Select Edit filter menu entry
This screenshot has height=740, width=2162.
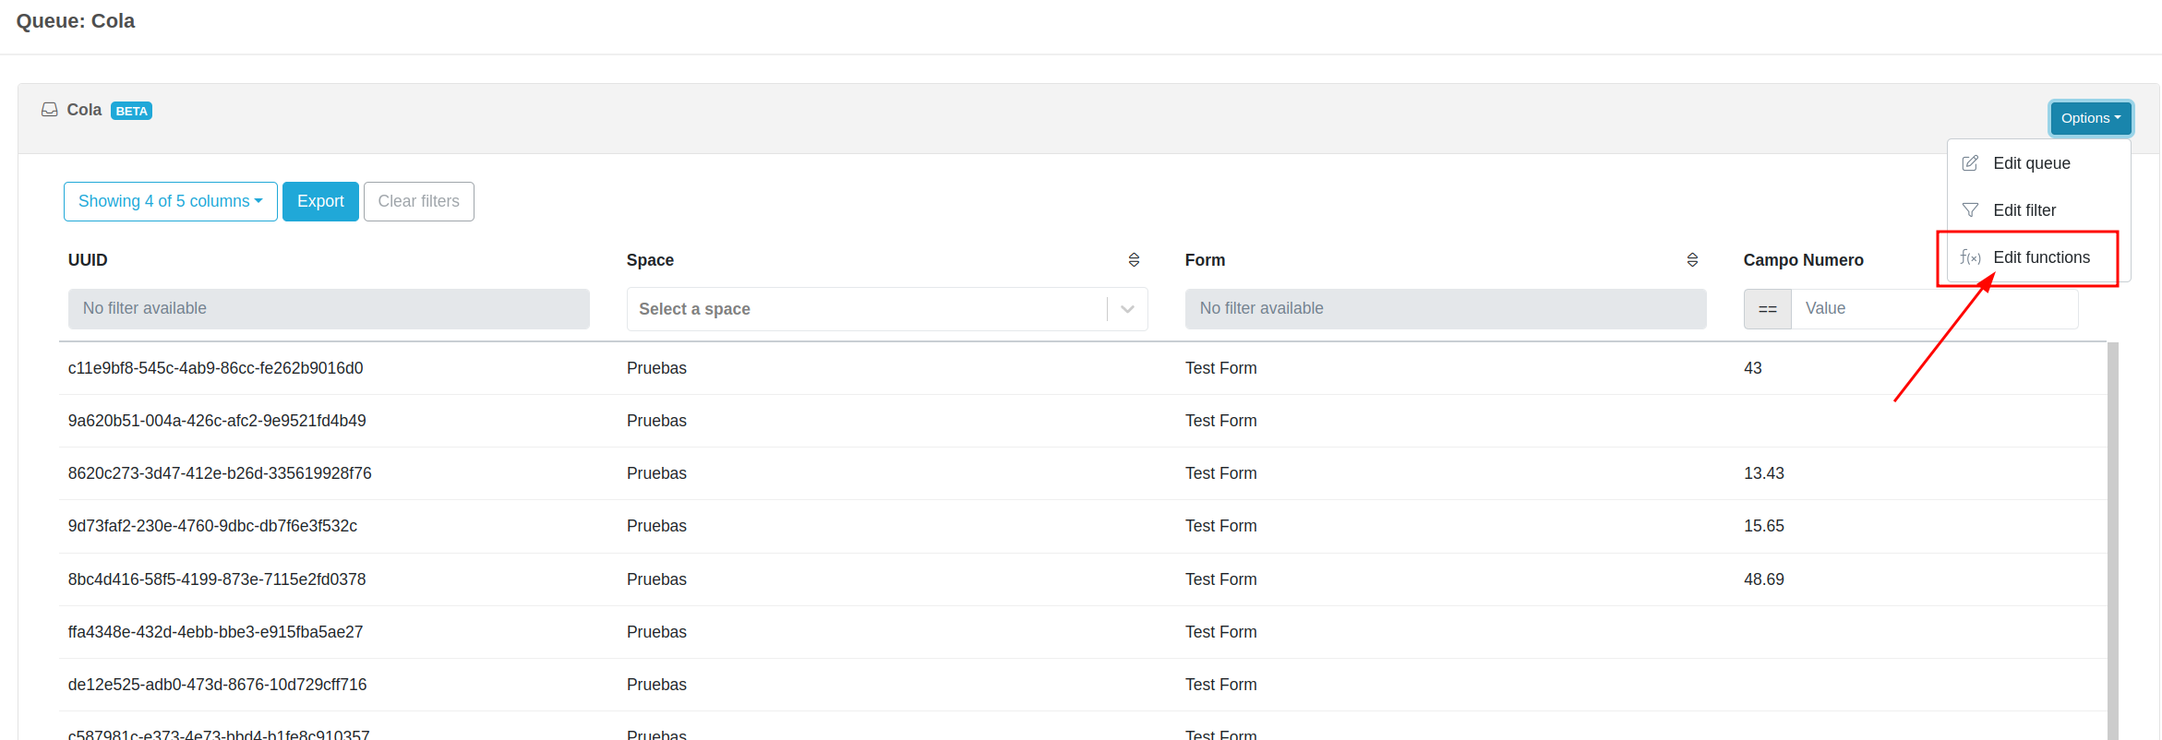(x=2024, y=210)
